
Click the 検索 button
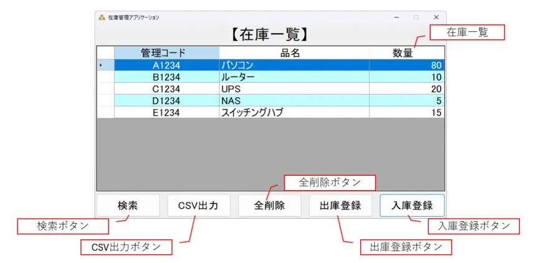128,205
